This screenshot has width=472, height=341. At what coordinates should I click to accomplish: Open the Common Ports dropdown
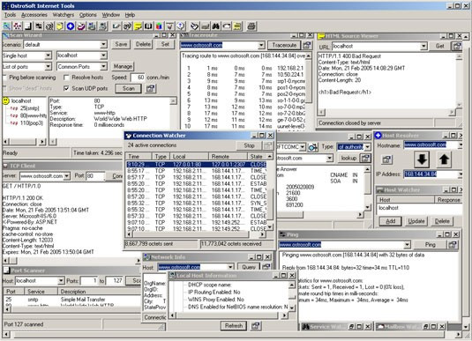[103, 66]
